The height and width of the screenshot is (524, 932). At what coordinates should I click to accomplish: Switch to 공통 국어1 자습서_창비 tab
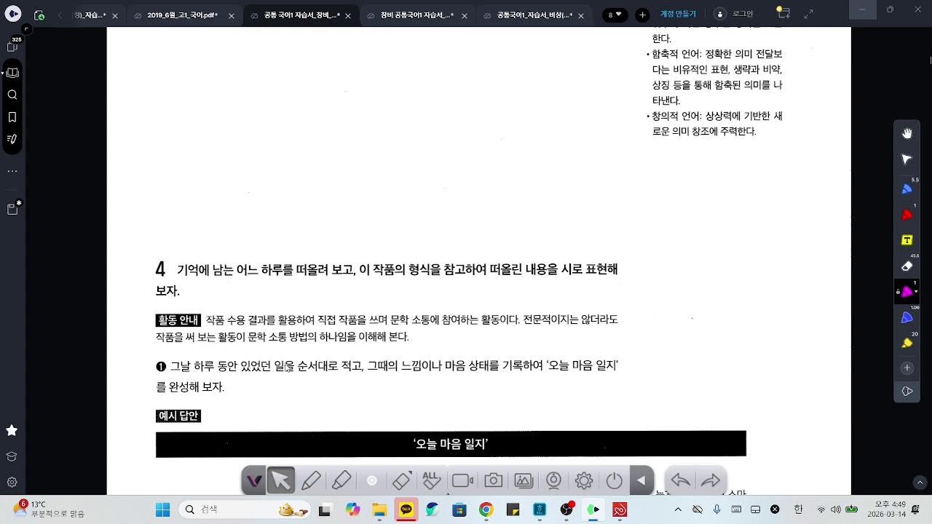(301, 15)
